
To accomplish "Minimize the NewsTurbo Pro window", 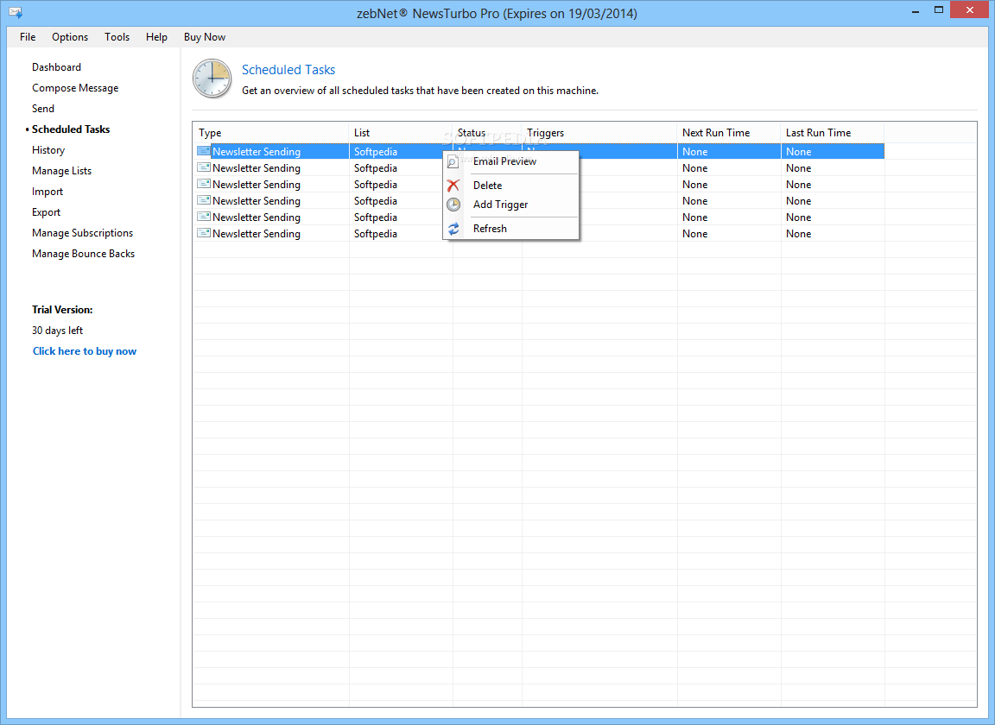I will click(x=915, y=10).
